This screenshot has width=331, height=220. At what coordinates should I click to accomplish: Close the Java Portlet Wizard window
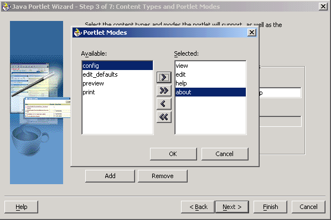point(323,6)
